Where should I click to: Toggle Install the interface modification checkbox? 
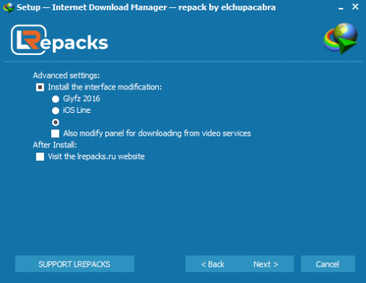pos(40,87)
